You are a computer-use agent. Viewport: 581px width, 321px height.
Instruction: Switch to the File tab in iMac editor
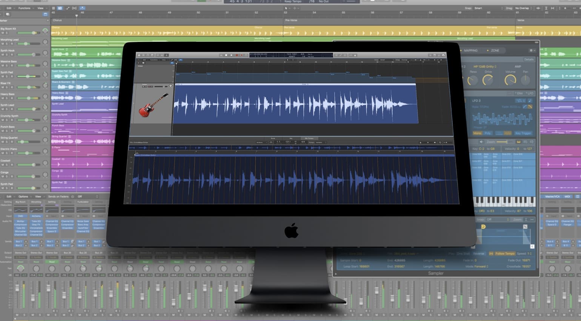291,138
